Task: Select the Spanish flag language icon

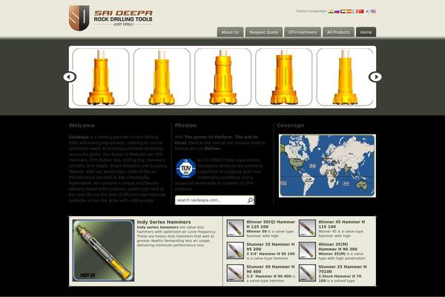Action: click(349, 11)
